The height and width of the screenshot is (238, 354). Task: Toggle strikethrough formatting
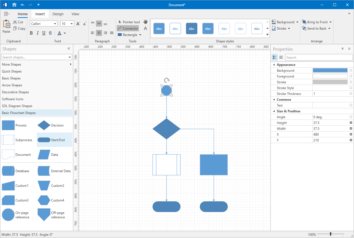click(x=50, y=33)
